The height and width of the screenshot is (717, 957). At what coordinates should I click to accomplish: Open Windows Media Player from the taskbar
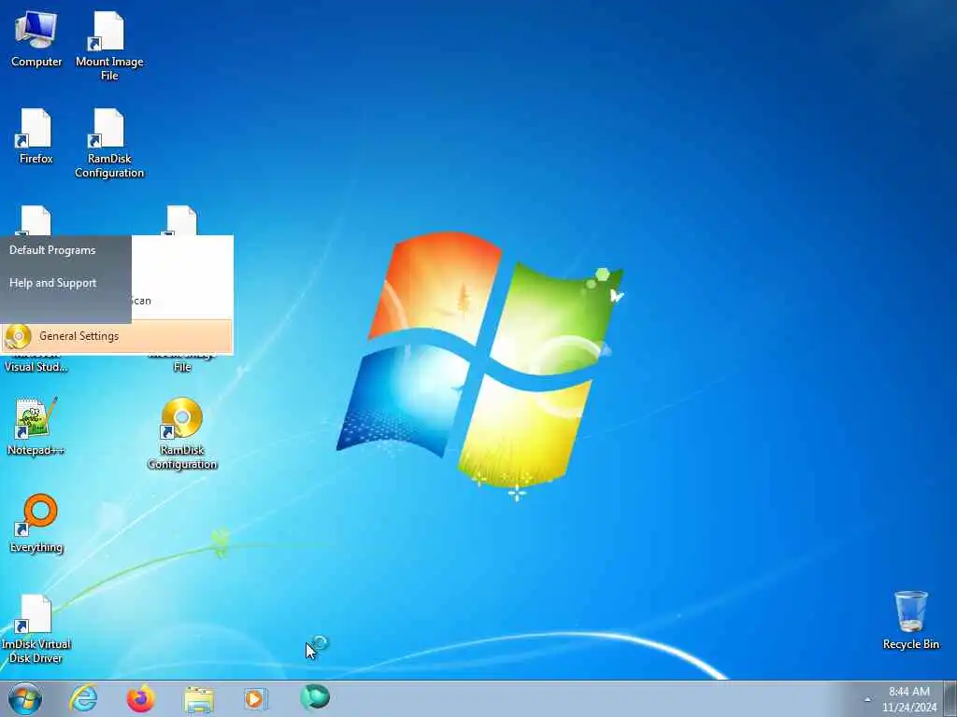255,698
